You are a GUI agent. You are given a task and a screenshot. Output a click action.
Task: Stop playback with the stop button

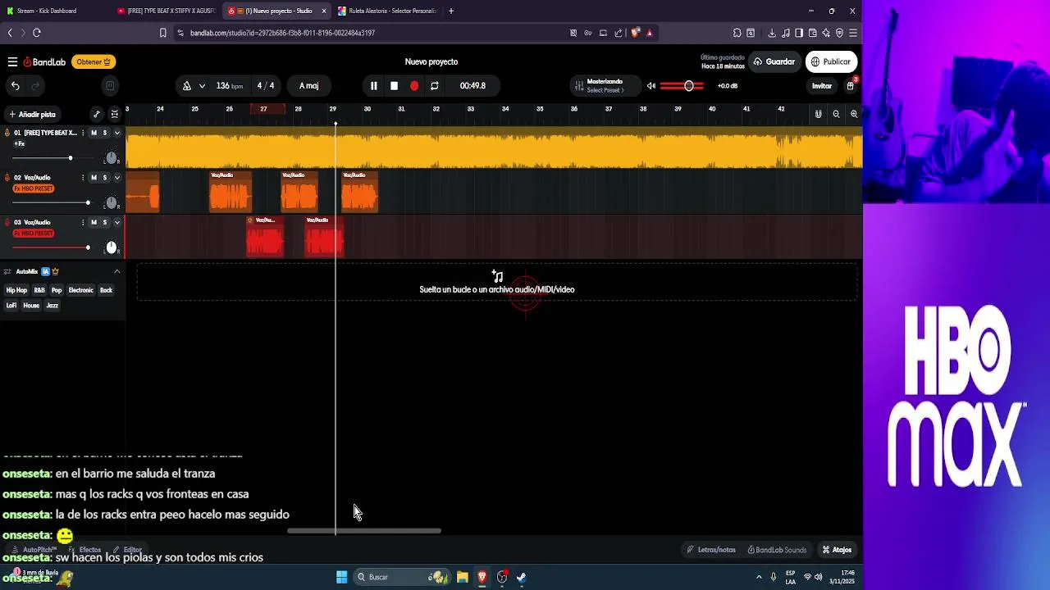(394, 85)
